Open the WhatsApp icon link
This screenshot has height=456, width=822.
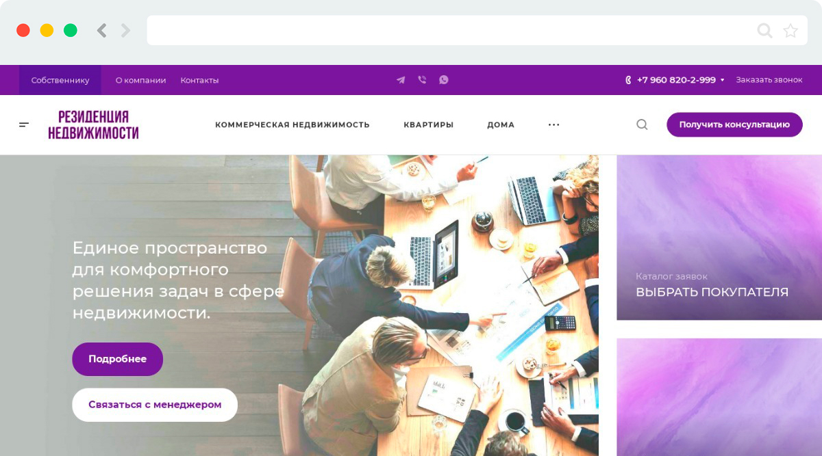[x=444, y=80]
